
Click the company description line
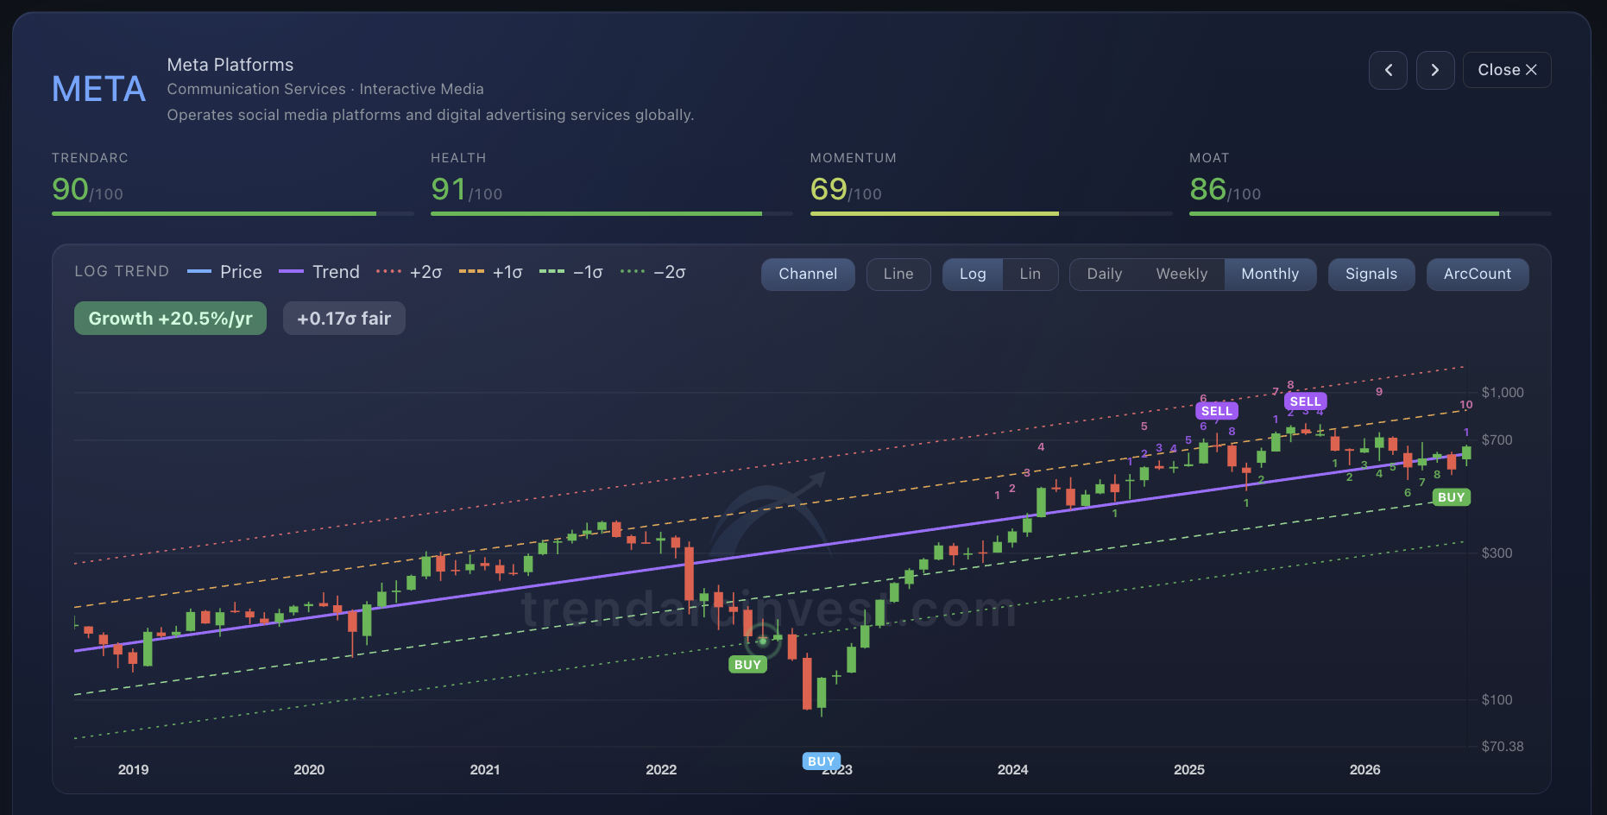[x=431, y=115]
